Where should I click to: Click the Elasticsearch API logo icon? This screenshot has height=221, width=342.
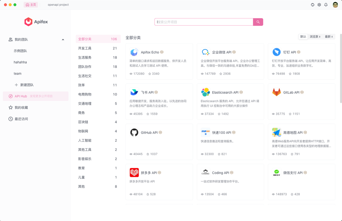[x=206, y=92]
